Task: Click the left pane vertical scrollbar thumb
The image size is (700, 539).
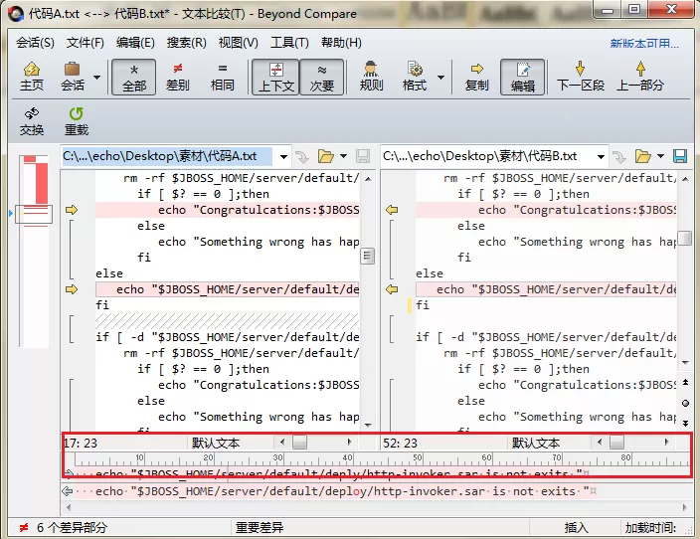Action: 368,256
